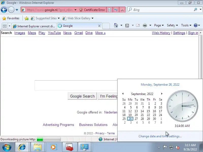The width and height of the screenshot is (203, 152).
Task: Open the Home button dropdown arrow
Action: [121, 25]
